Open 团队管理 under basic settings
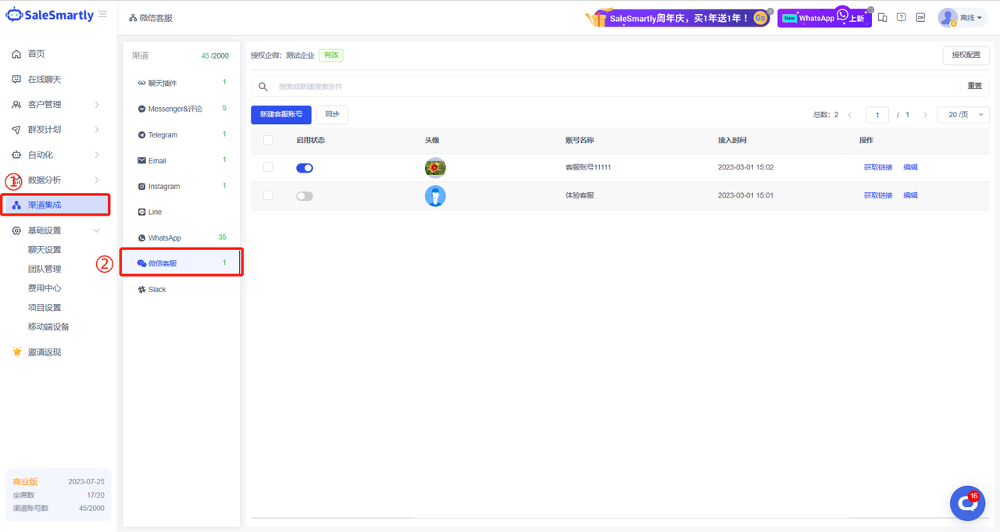The width and height of the screenshot is (1000, 532). pos(45,269)
